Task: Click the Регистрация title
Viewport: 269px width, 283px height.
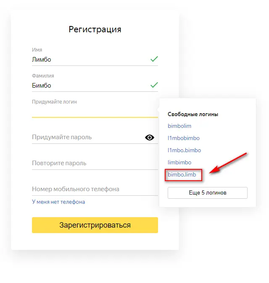Action: (x=95, y=29)
